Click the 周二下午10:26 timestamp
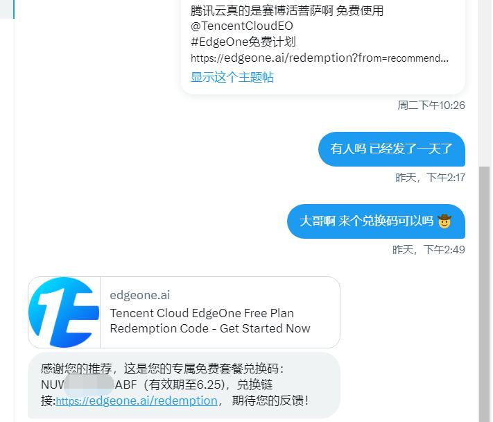Screen dimensions: 493x422 [x=431, y=105]
